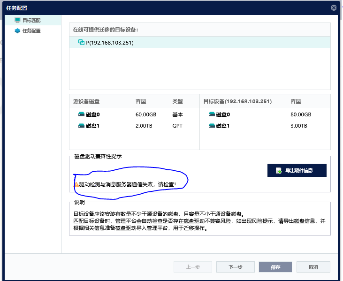Click the driver detection failure message

128,184
